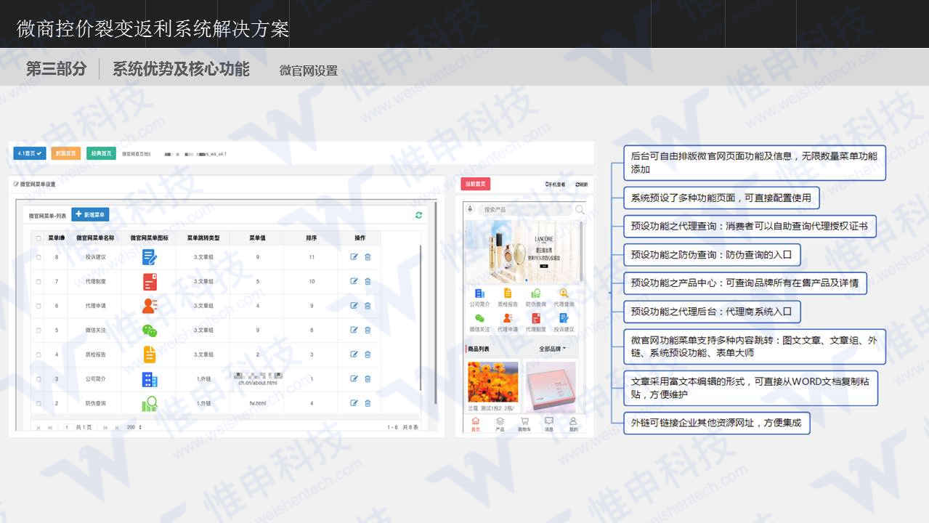Screen dimensions: 929x523
Task: Click the yellow 质检报告 document icon in table
Action: (x=149, y=354)
